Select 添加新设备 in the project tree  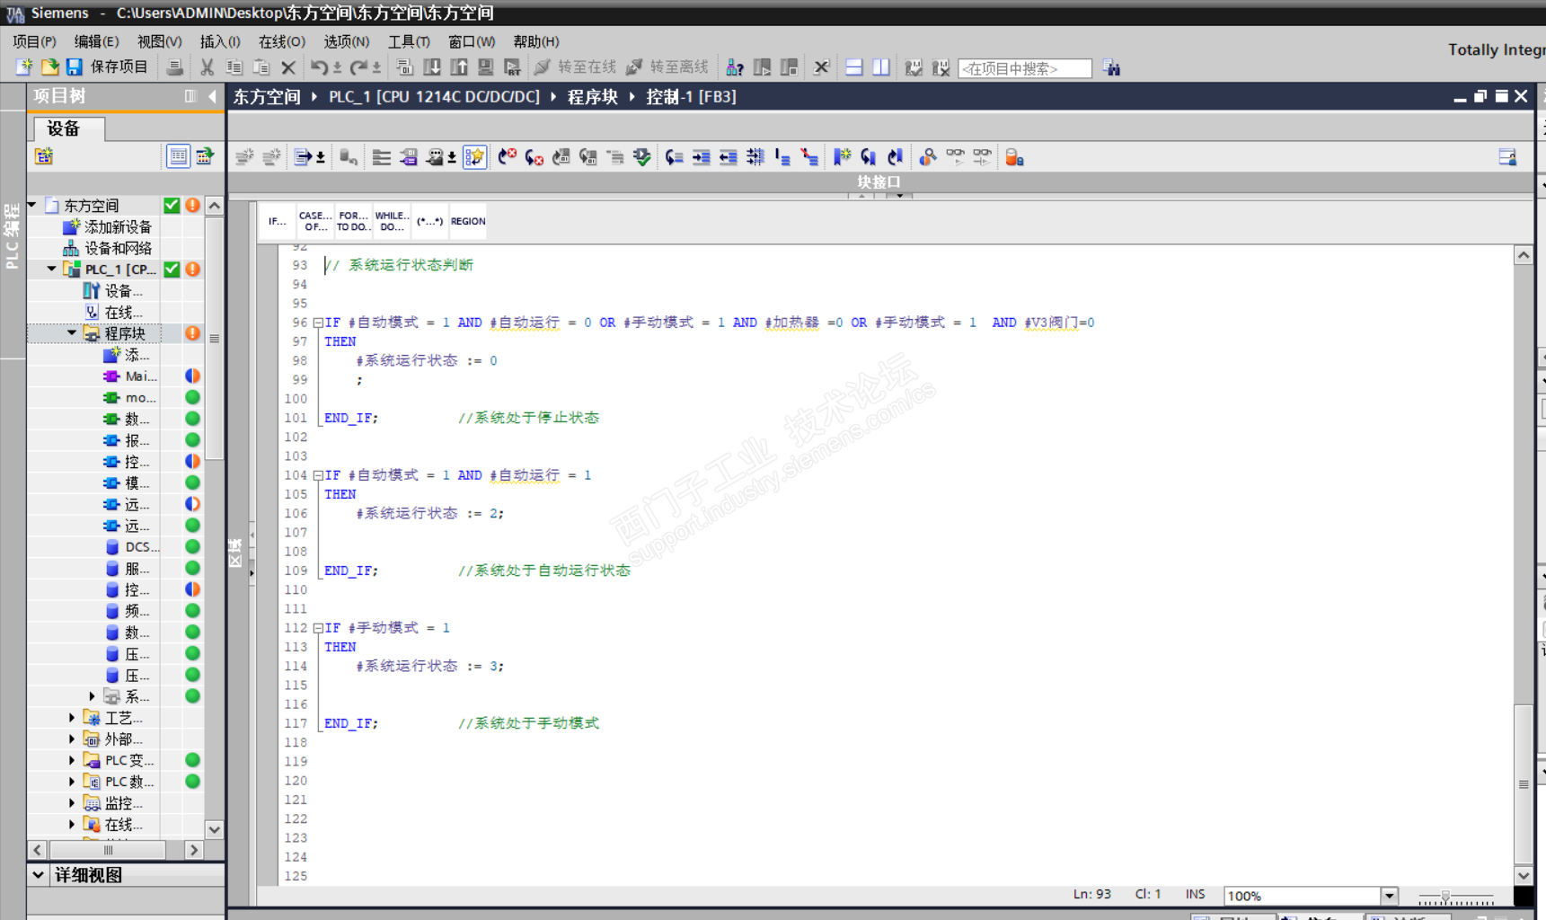(118, 227)
